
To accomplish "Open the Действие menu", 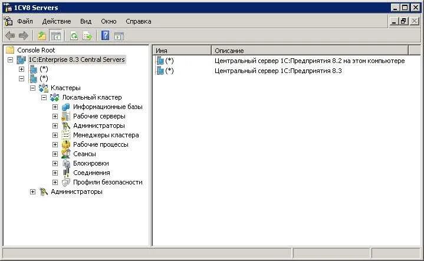I will (x=57, y=21).
